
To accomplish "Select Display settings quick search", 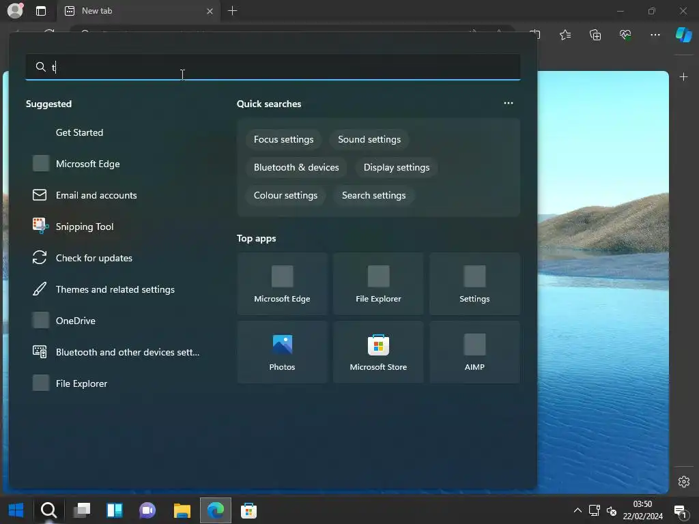I will pyautogui.click(x=397, y=168).
